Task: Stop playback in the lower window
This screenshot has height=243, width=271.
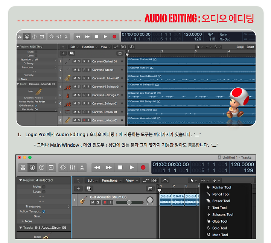Action: click(x=120, y=167)
